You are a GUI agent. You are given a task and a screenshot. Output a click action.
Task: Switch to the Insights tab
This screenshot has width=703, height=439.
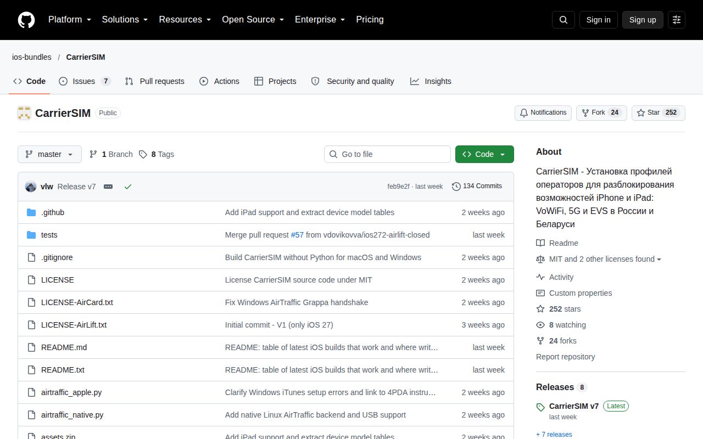[431, 81]
